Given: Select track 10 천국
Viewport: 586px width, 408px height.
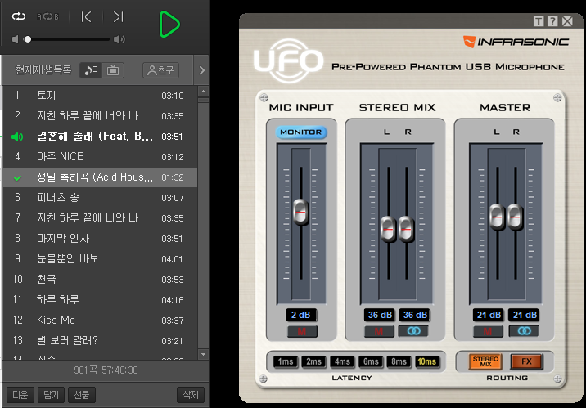Looking at the screenshot, I should tap(100, 279).
